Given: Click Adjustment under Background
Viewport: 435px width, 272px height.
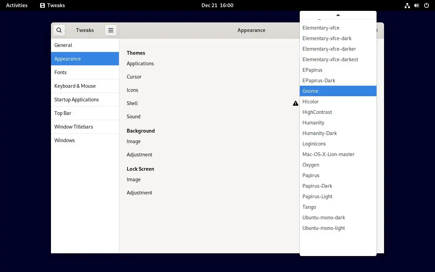Looking at the screenshot, I should tap(139, 155).
